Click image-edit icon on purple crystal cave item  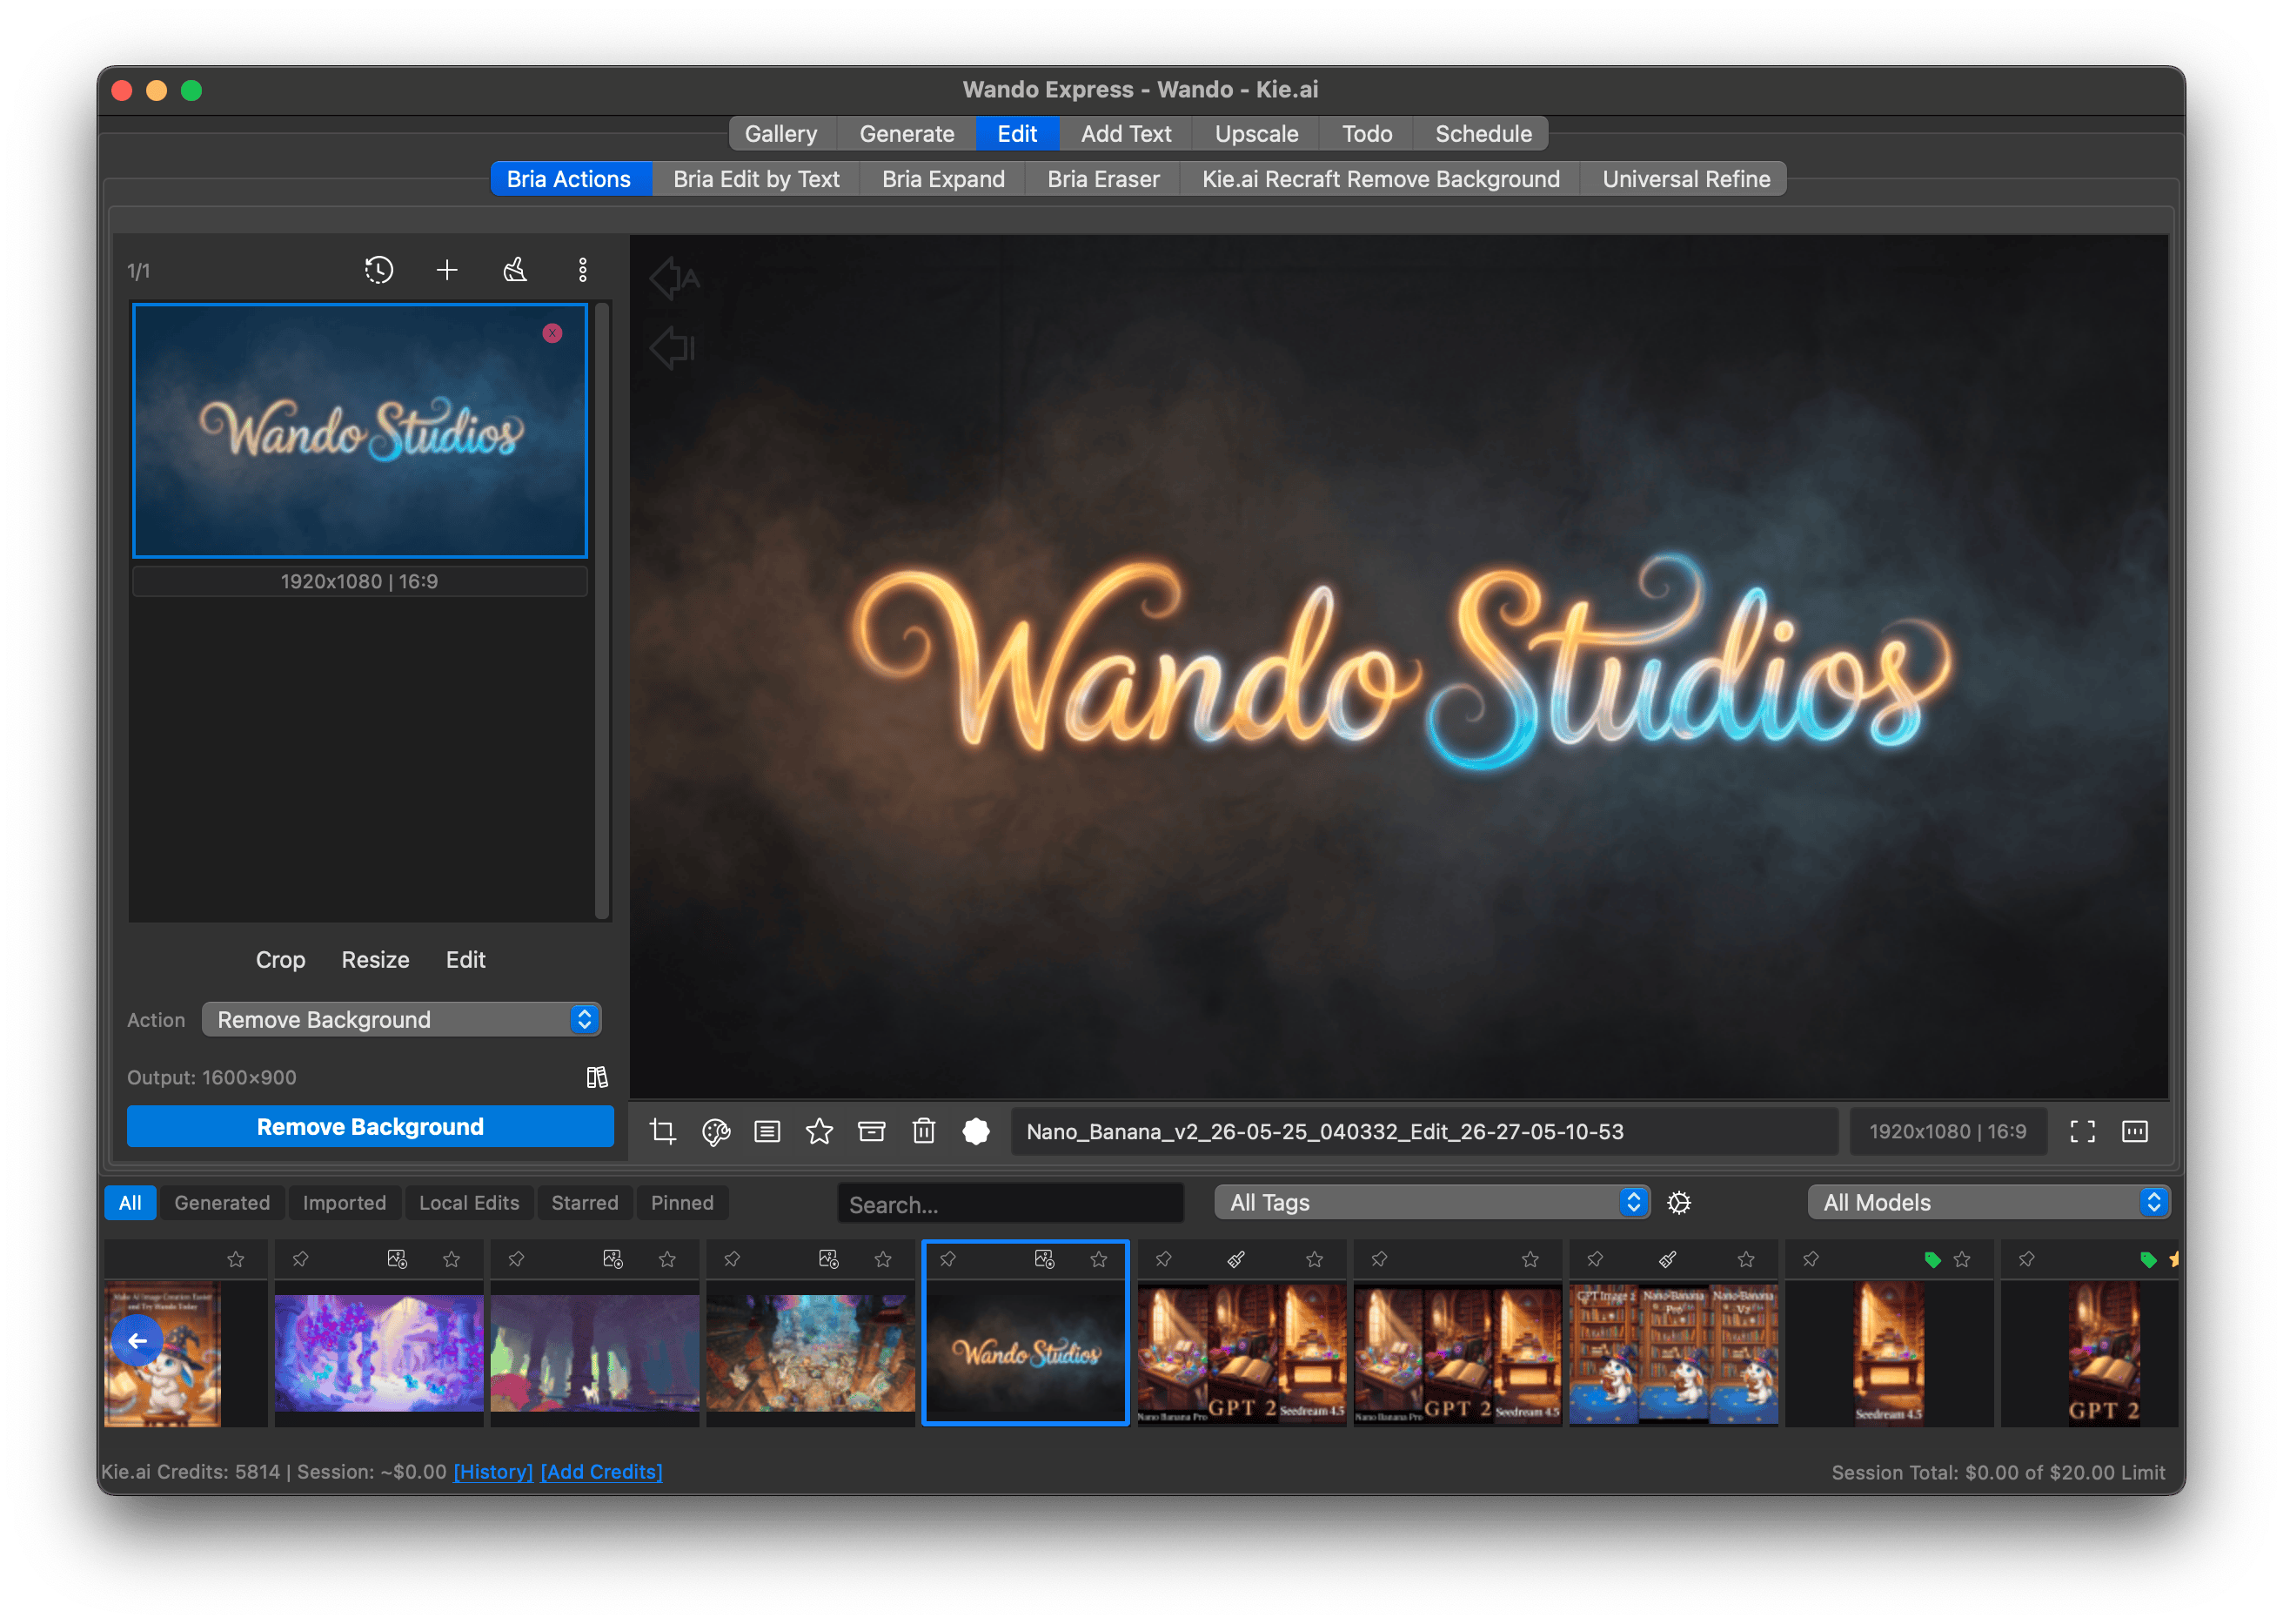397,1259
